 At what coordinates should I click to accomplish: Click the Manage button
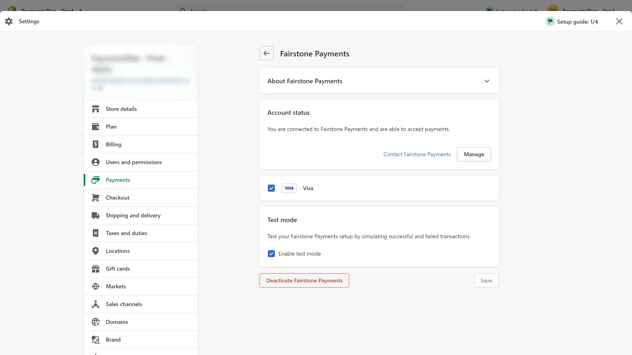(474, 154)
